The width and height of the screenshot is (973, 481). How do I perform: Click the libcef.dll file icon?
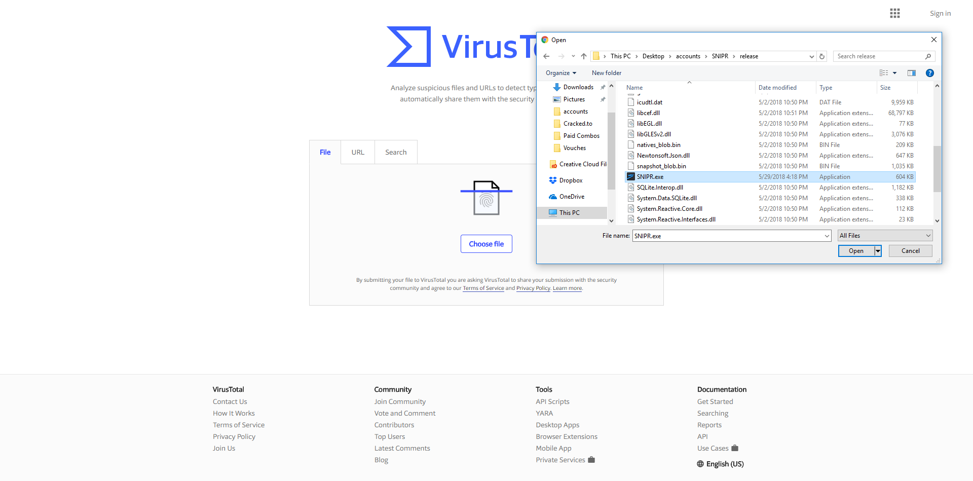tap(631, 113)
